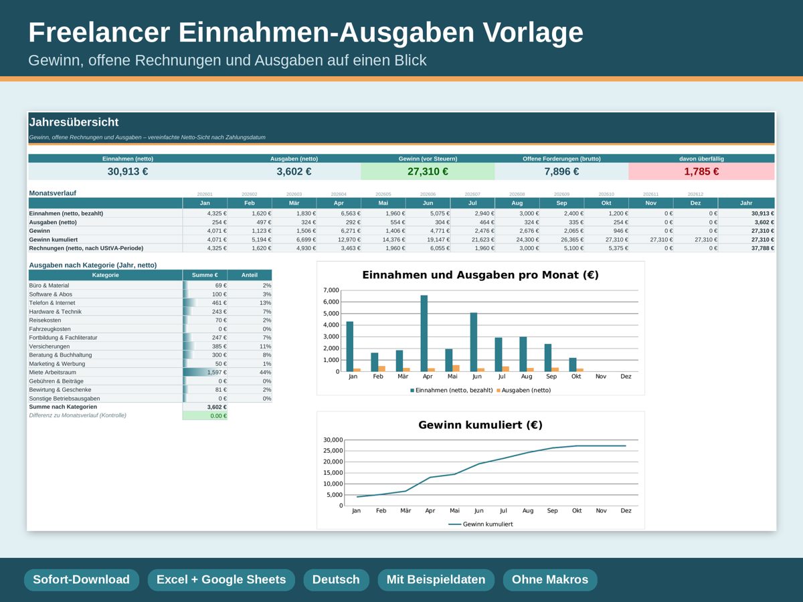Click the Summe € column header
The height and width of the screenshot is (602, 803).
pos(205,275)
